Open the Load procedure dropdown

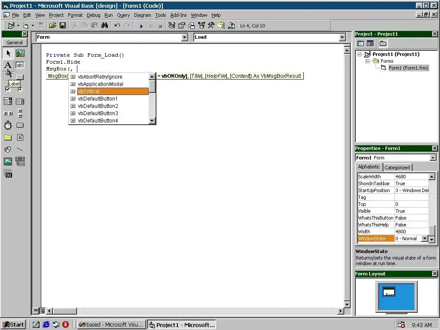click(x=342, y=37)
